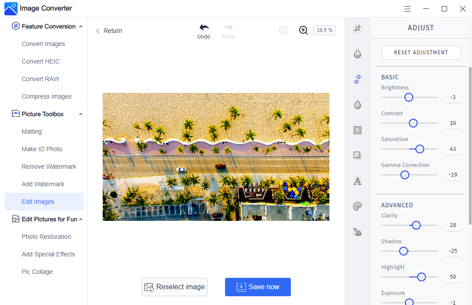Click the Reset Adjustment button
Screen dimensions: 472x305
[x=421, y=53]
